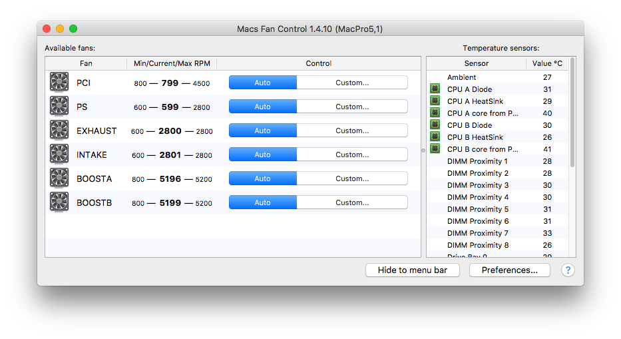Select DIMM Proximity 6 row
This screenshot has width=621, height=339.
tap(497, 221)
